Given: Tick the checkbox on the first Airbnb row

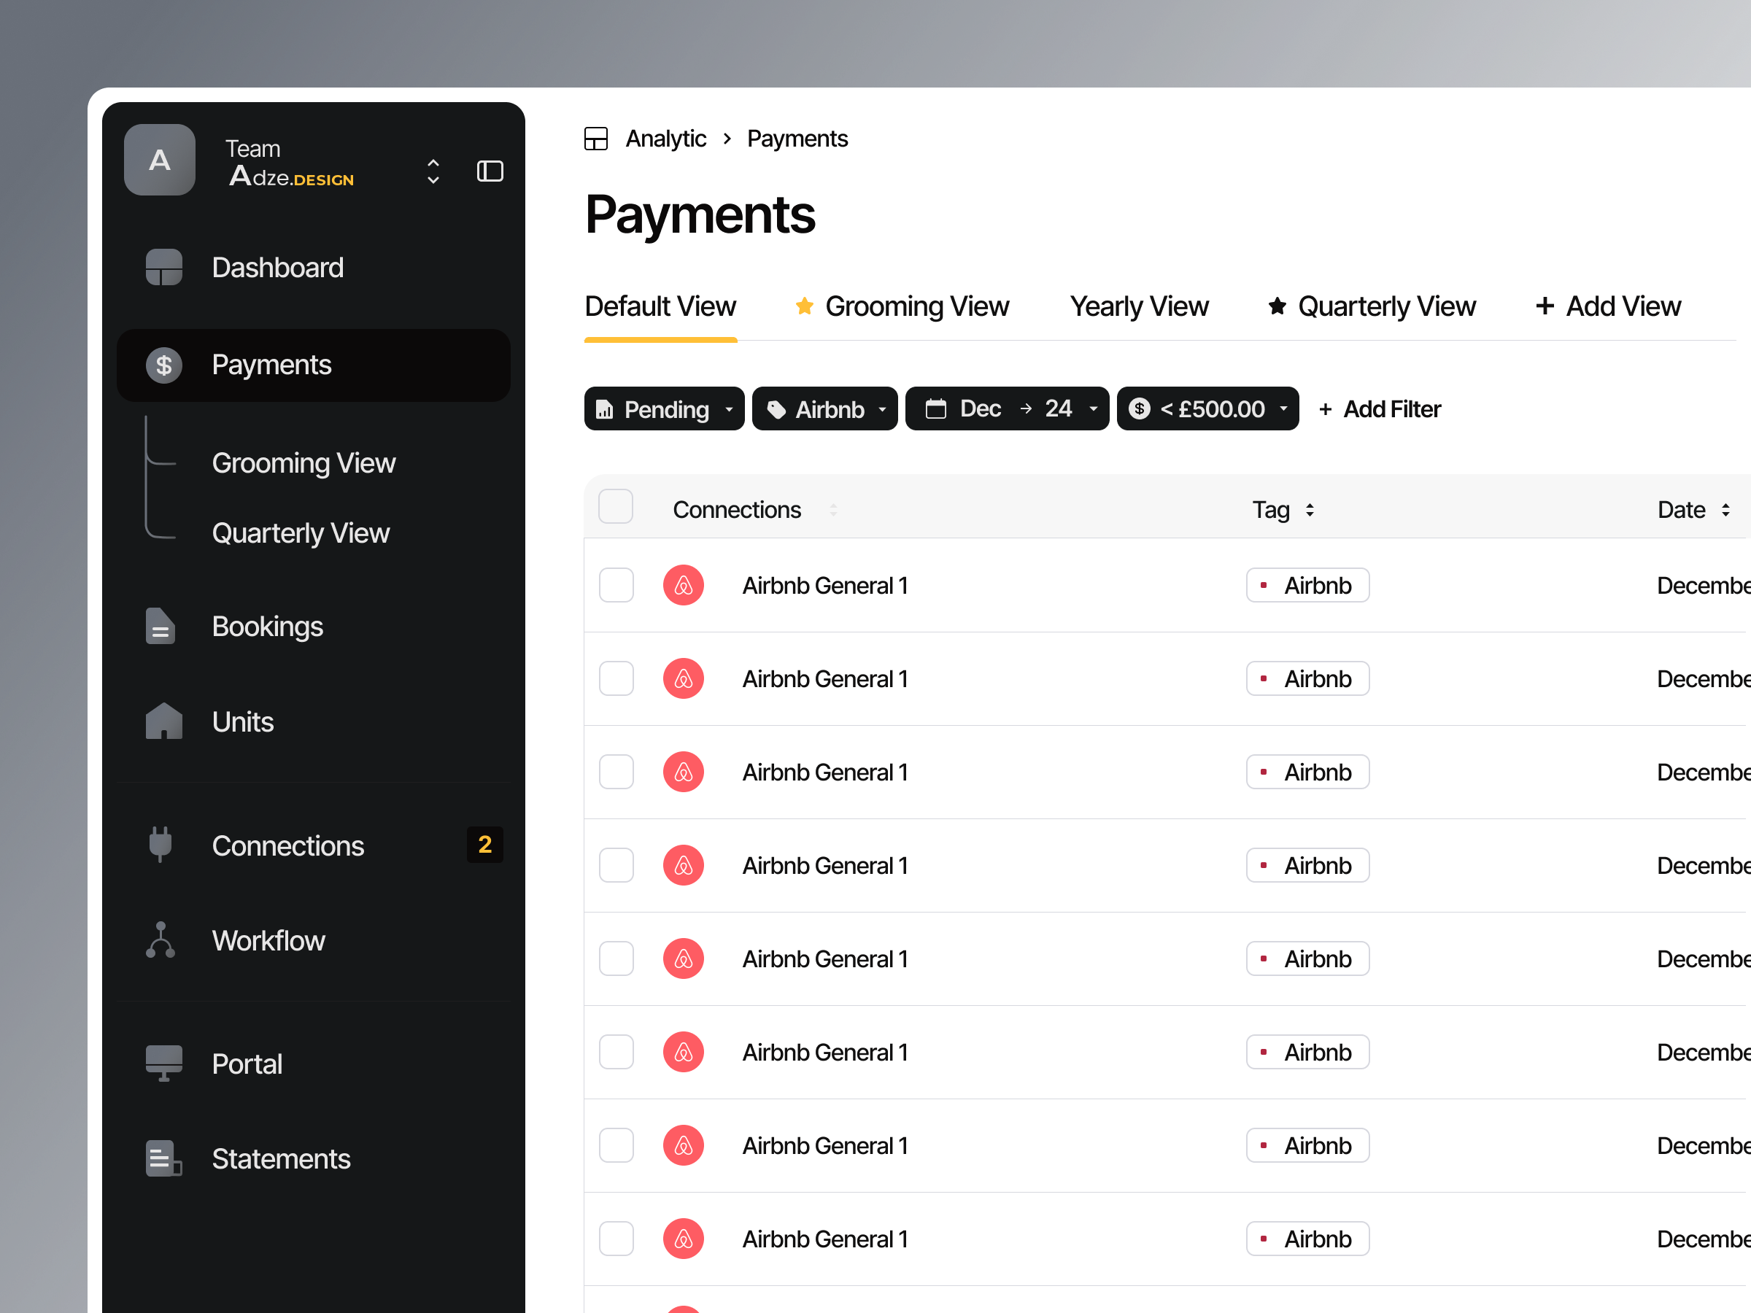Looking at the screenshot, I should (x=616, y=585).
